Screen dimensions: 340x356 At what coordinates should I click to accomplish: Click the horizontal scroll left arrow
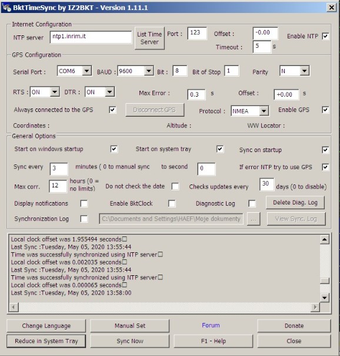pos(14,307)
